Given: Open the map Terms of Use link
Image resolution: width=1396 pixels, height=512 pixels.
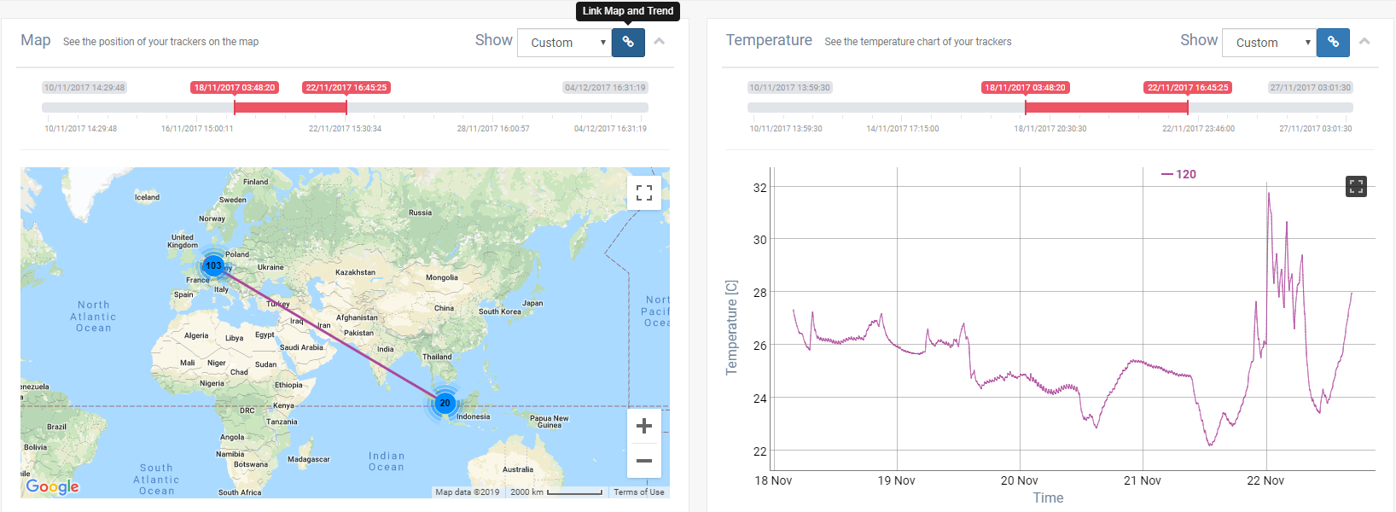Looking at the screenshot, I should point(638,492).
